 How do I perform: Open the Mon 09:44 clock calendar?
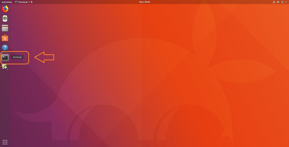(x=144, y=2)
